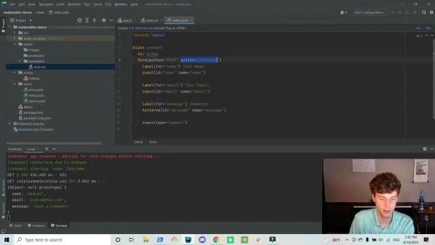This screenshot has width=435, height=245.
Task: Open Project panel options gear
Action: pyautogui.click(x=104, y=20)
